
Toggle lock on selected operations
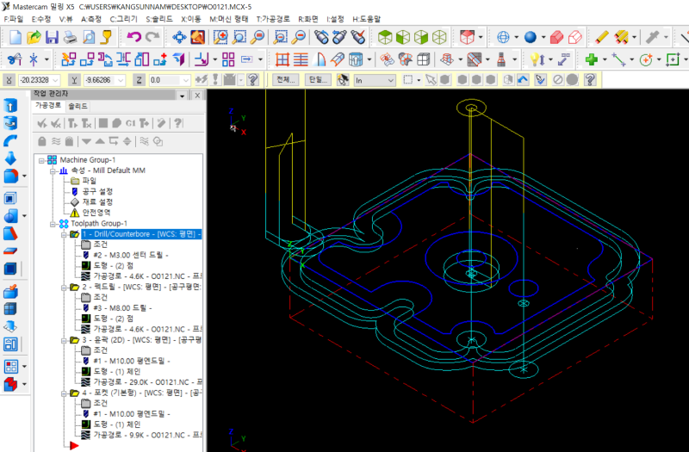coord(41,141)
